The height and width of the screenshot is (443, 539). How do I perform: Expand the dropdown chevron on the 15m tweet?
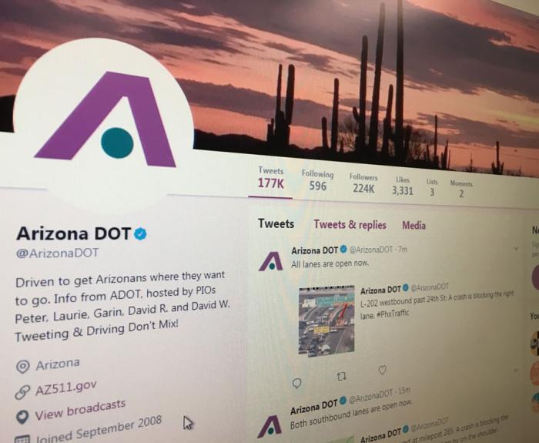[x=516, y=370]
